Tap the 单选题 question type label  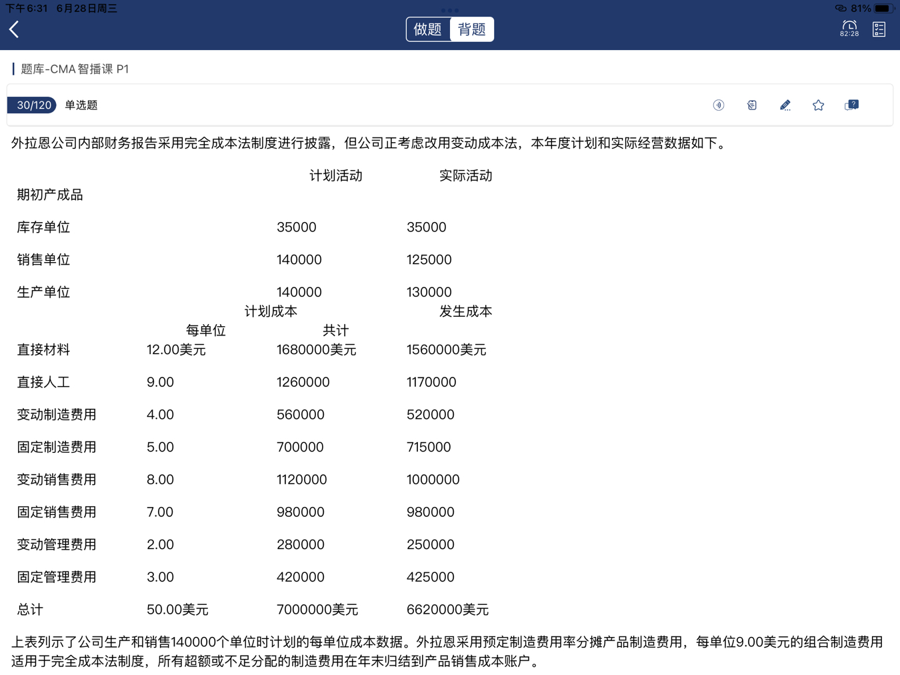81,105
